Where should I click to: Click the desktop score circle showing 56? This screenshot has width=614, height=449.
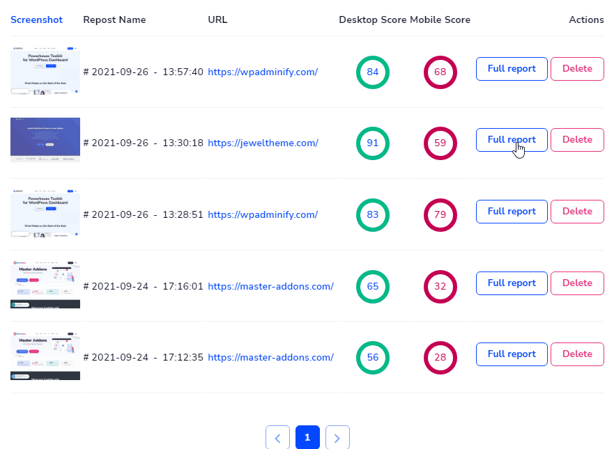pyautogui.click(x=373, y=358)
